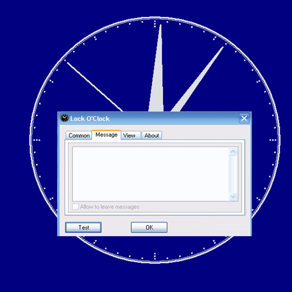Open the View tab
The height and width of the screenshot is (292, 292).
[x=131, y=135]
